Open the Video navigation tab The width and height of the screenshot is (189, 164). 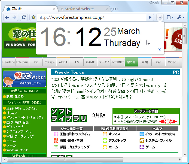click(172, 62)
